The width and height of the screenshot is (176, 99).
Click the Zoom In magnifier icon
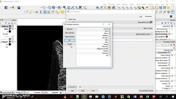(x=164, y=12)
